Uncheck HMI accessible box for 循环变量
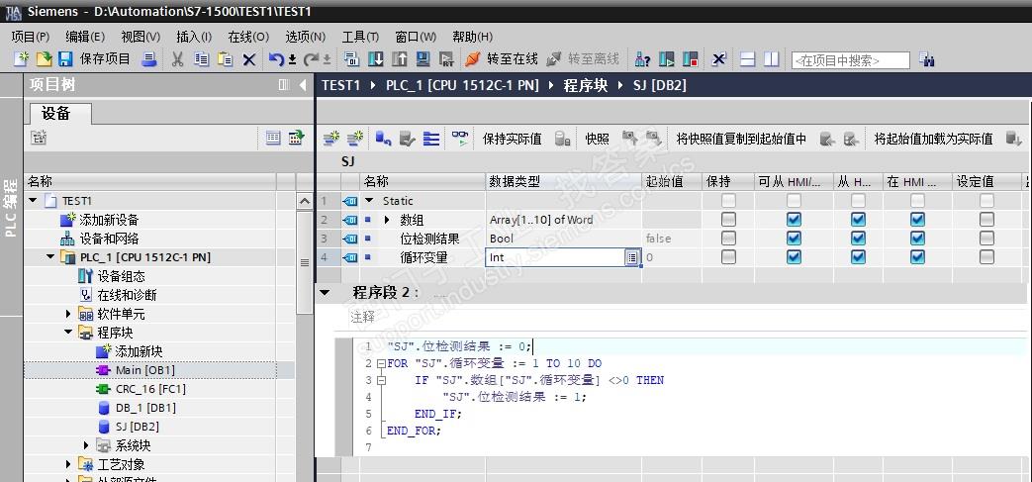1032x482 pixels. 794,257
